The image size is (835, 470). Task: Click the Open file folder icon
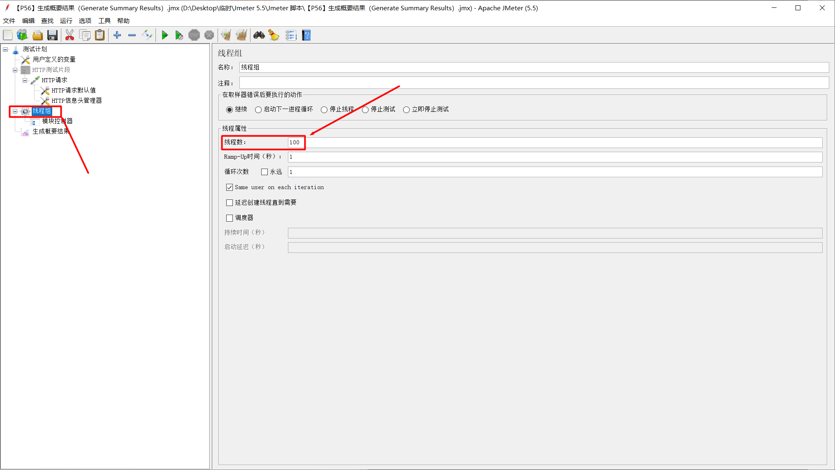pos(37,35)
